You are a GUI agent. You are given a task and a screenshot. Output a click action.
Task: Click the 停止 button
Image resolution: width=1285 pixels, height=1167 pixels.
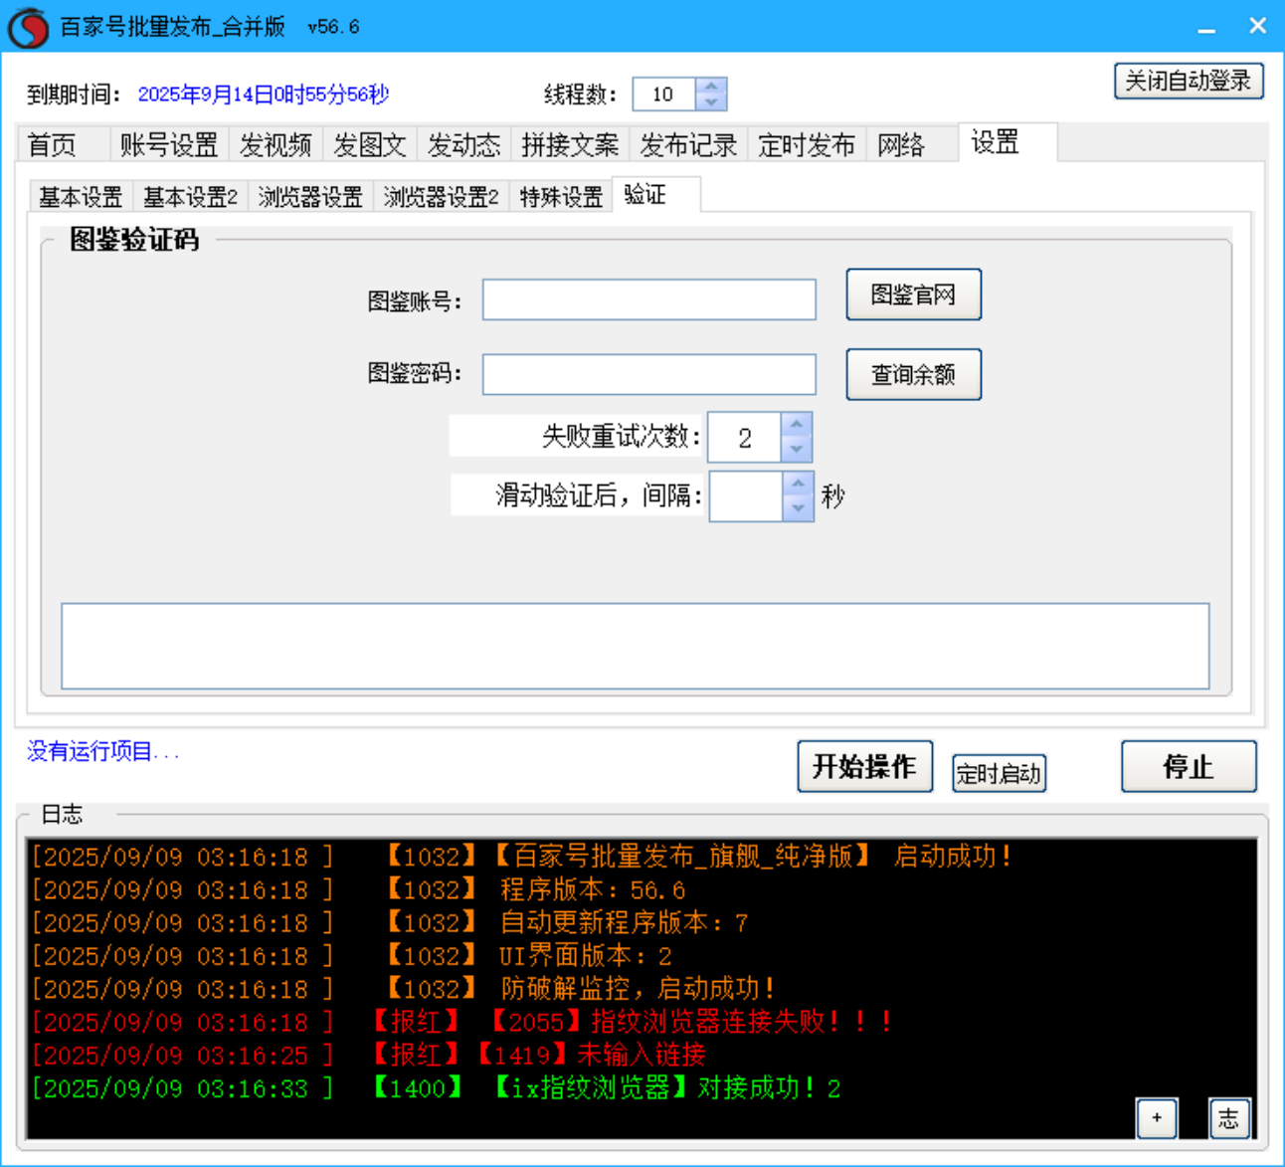coord(1188,767)
